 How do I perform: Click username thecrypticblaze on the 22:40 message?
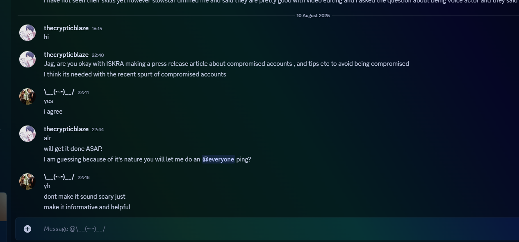66,55
